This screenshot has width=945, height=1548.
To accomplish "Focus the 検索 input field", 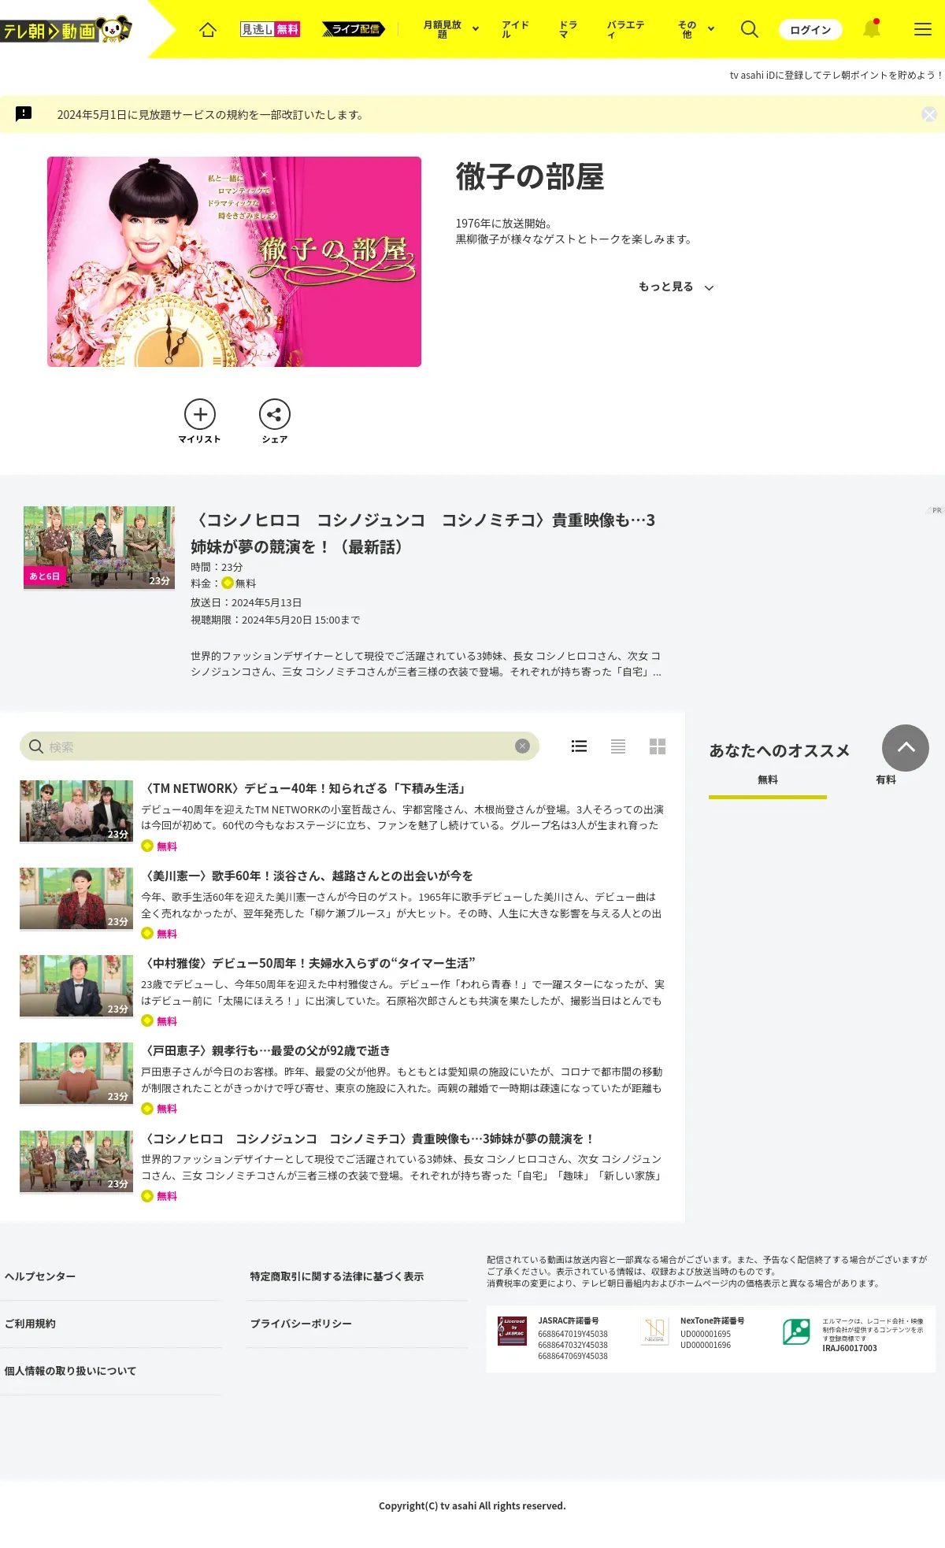I will coord(280,746).
